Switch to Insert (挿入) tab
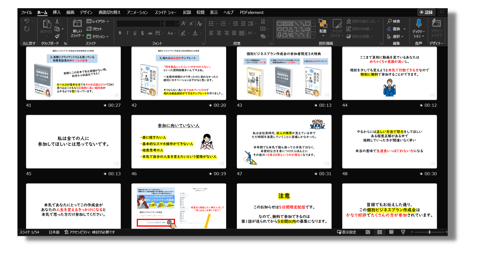478x253 pixels. 57,12
